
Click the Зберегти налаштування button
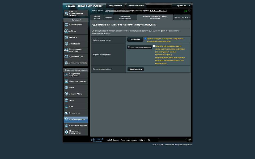pos(139,47)
